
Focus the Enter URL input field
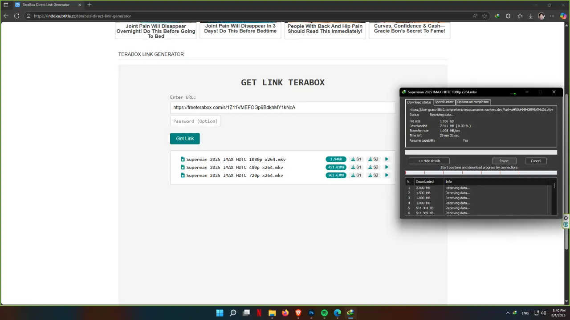pyautogui.click(x=283, y=107)
